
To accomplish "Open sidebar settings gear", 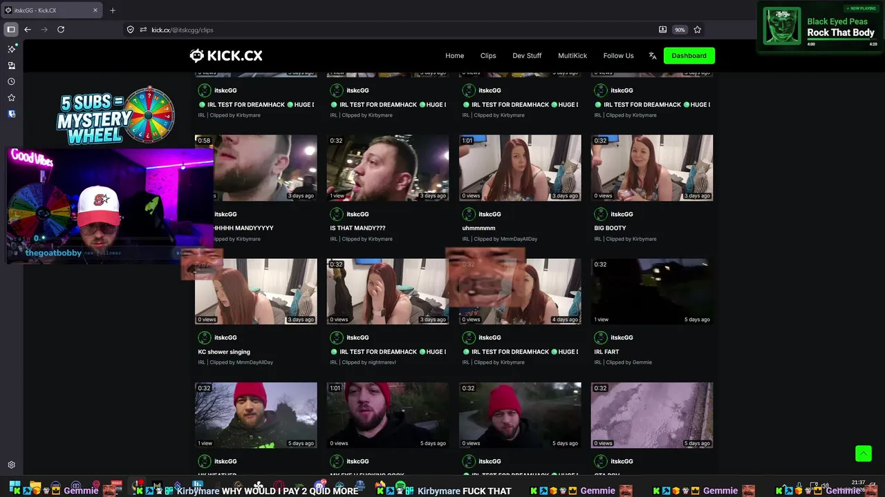I will (x=11, y=465).
